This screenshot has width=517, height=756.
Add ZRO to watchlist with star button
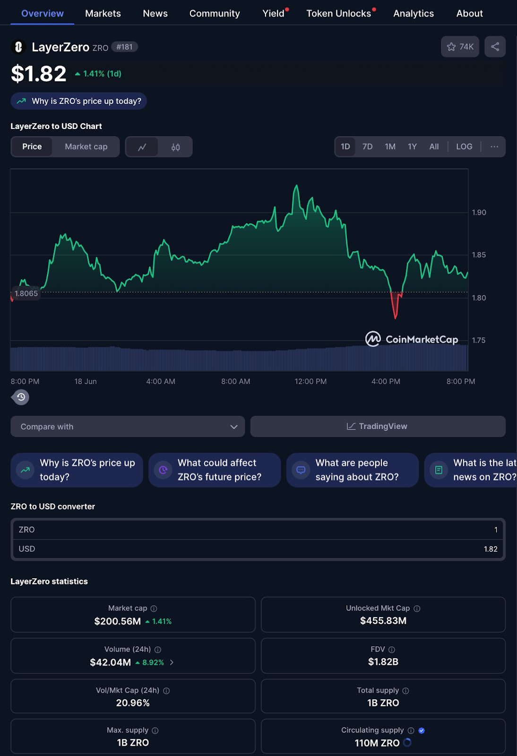(x=460, y=47)
